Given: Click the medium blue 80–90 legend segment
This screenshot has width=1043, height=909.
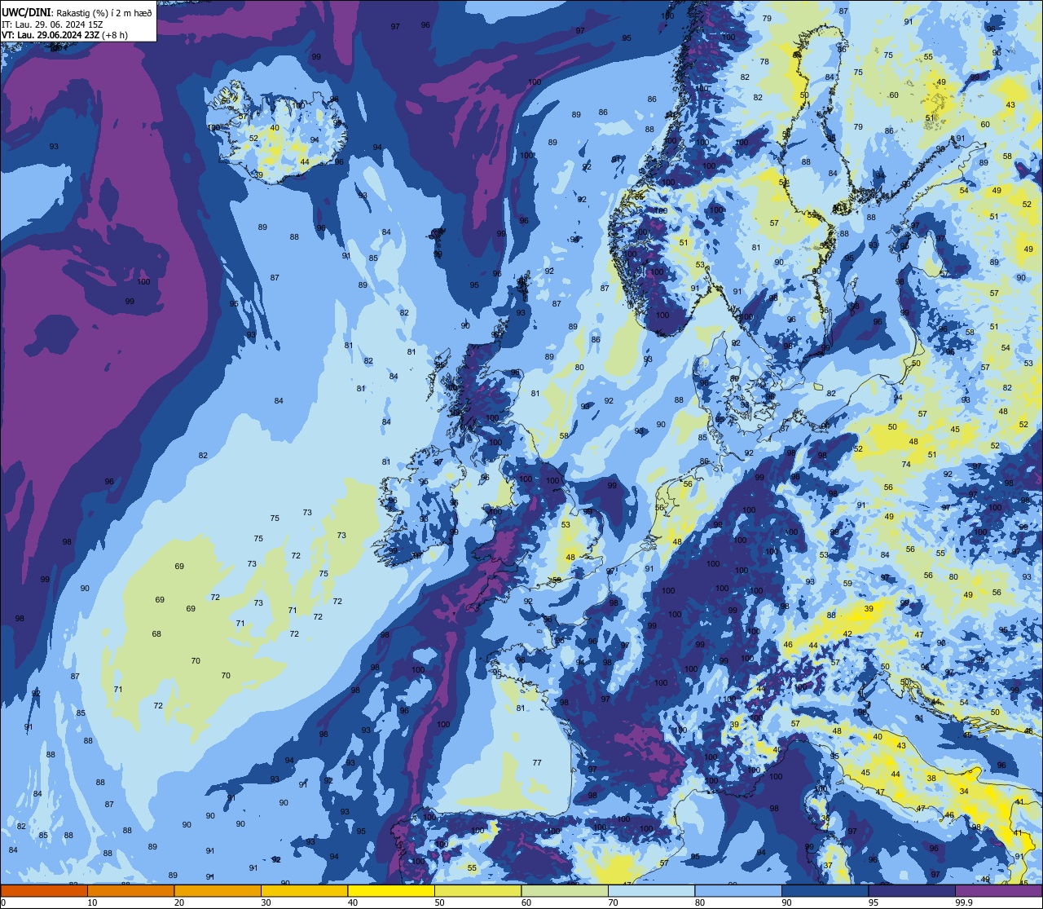Looking at the screenshot, I should [738, 890].
